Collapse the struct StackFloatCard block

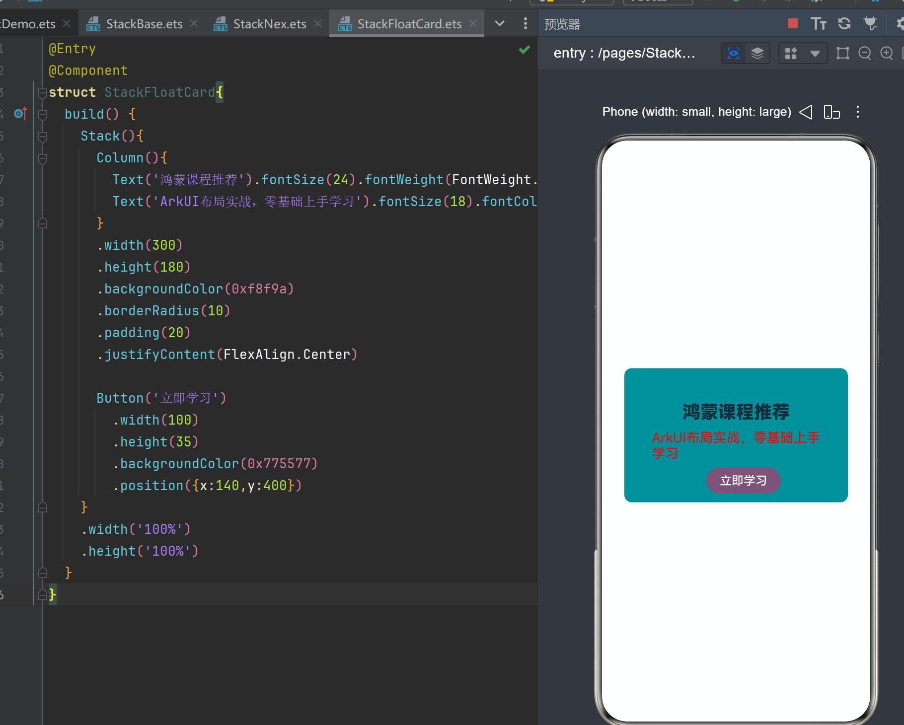(x=43, y=92)
